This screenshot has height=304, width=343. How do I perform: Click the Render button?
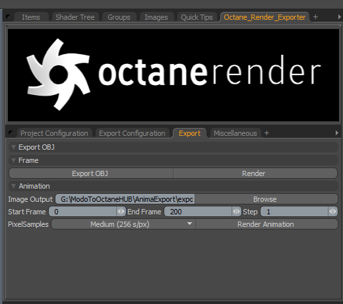click(x=255, y=173)
